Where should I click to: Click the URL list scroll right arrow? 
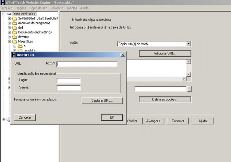point(184,79)
